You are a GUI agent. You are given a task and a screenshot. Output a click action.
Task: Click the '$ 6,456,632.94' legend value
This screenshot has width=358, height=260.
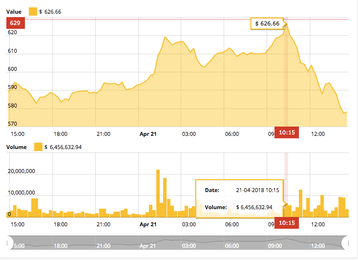click(x=63, y=147)
